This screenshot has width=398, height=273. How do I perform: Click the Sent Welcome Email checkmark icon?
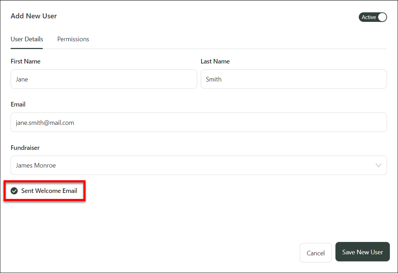[14, 191]
